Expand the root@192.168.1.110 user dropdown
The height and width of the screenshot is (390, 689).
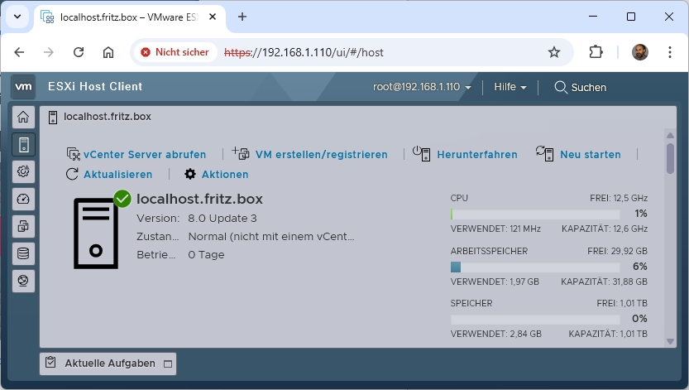tap(422, 87)
